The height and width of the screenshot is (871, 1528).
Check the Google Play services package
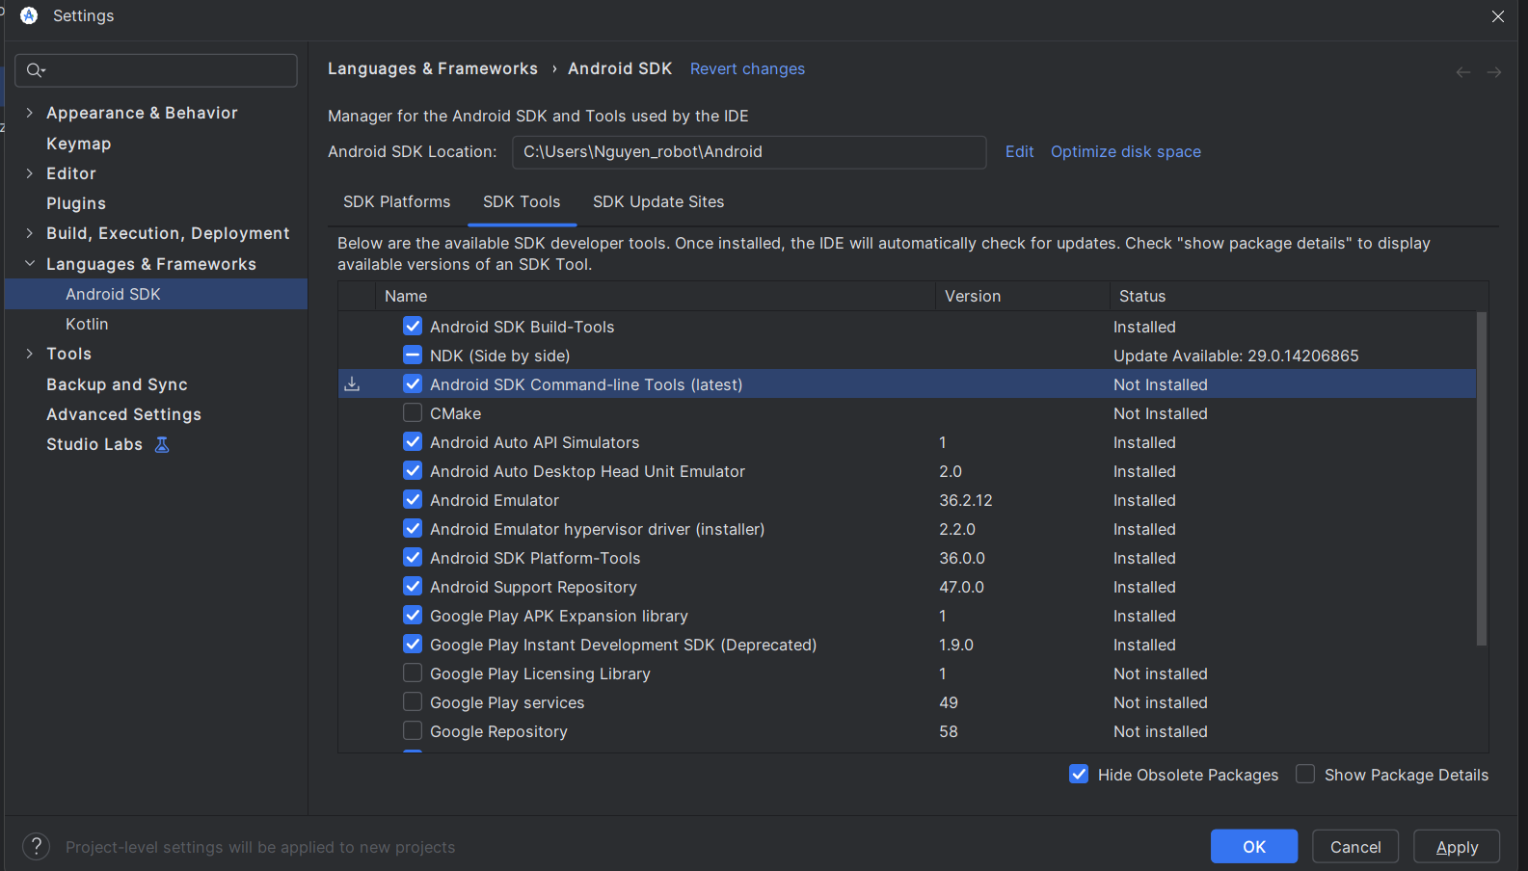pos(413,702)
